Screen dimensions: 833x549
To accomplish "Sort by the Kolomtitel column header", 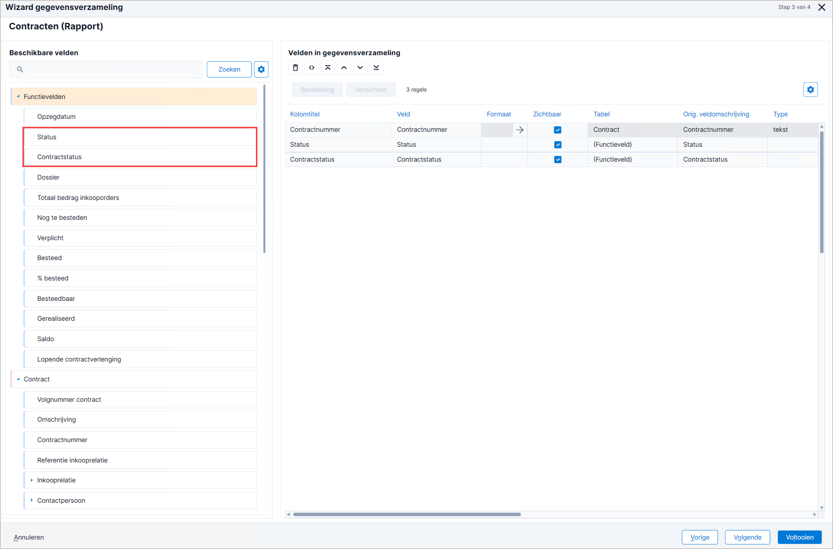I will 305,114.
